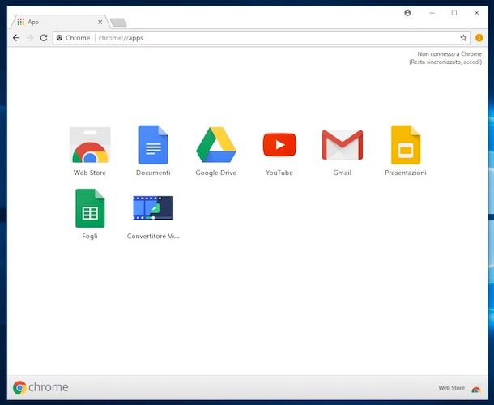Launch the Convertitore Video app
Image resolution: width=494 pixels, height=405 pixels.
pyautogui.click(x=153, y=208)
